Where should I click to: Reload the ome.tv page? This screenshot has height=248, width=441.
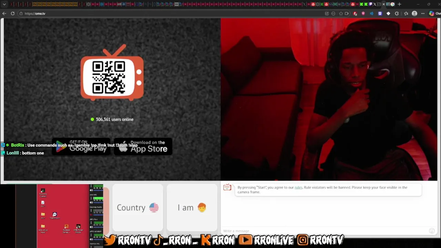point(13,13)
